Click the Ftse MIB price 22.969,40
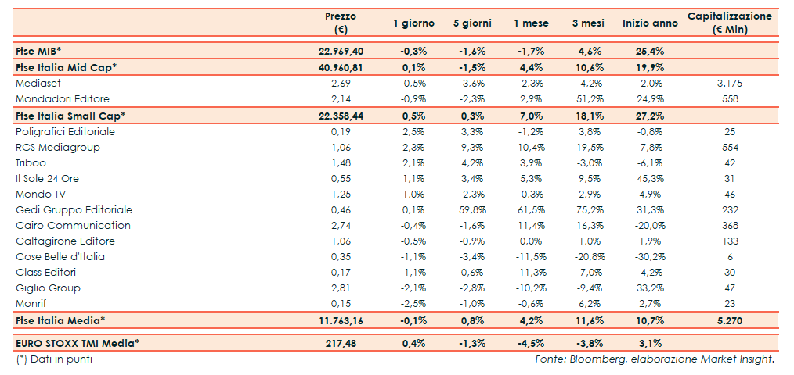 (x=341, y=51)
